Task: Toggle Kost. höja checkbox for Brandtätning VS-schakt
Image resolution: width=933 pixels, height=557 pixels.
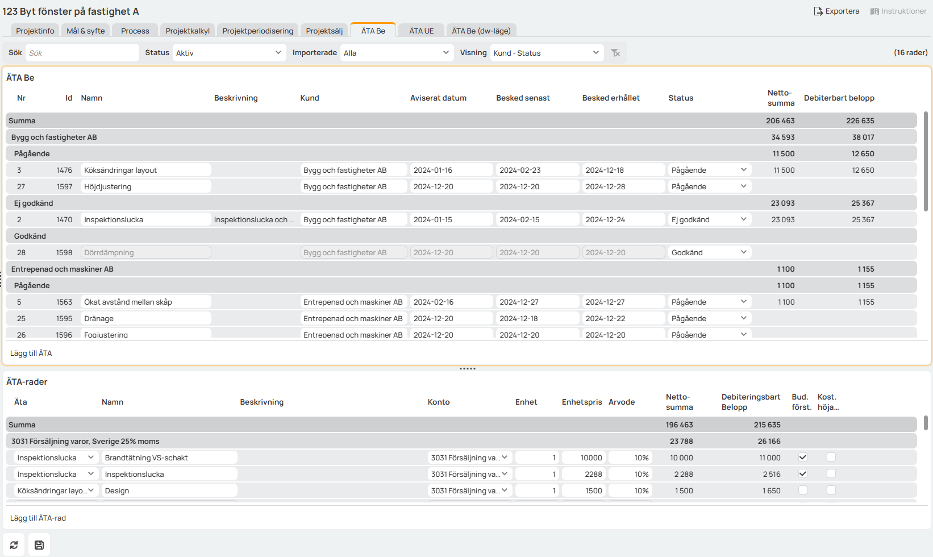Action: (x=831, y=457)
